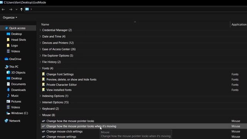Click the Downloads arrow icon

(x=8, y=90)
